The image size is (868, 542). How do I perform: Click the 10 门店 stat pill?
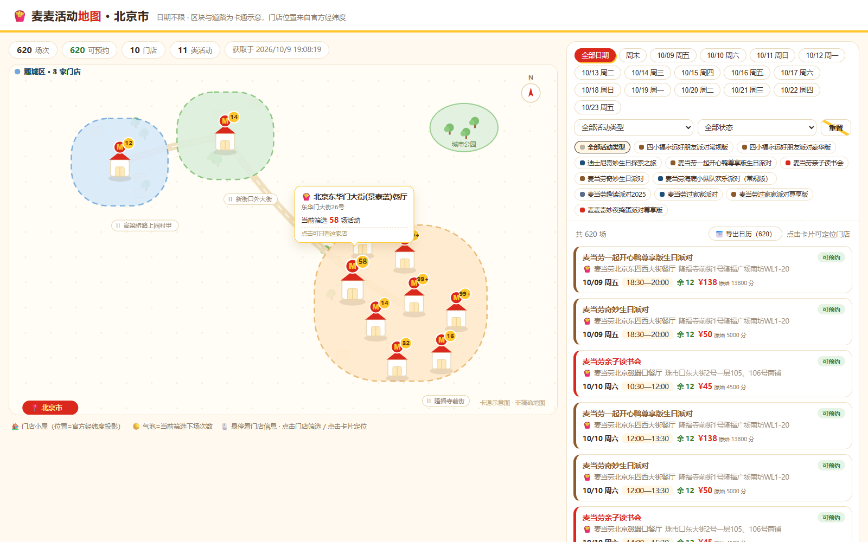(x=143, y=50)
